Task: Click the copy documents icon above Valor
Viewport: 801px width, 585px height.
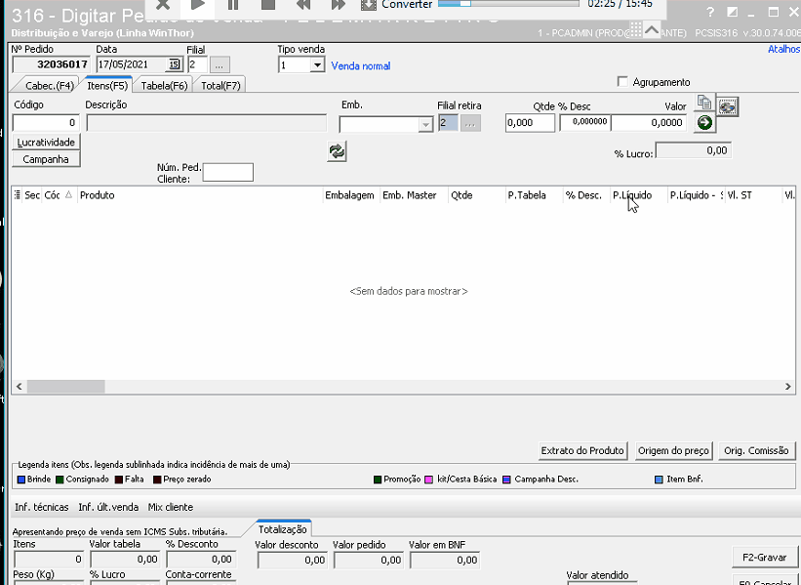Action: tap(704, 103)
